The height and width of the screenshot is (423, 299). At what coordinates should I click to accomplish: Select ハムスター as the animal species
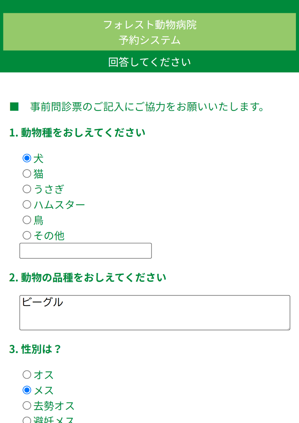coord(26,205)
